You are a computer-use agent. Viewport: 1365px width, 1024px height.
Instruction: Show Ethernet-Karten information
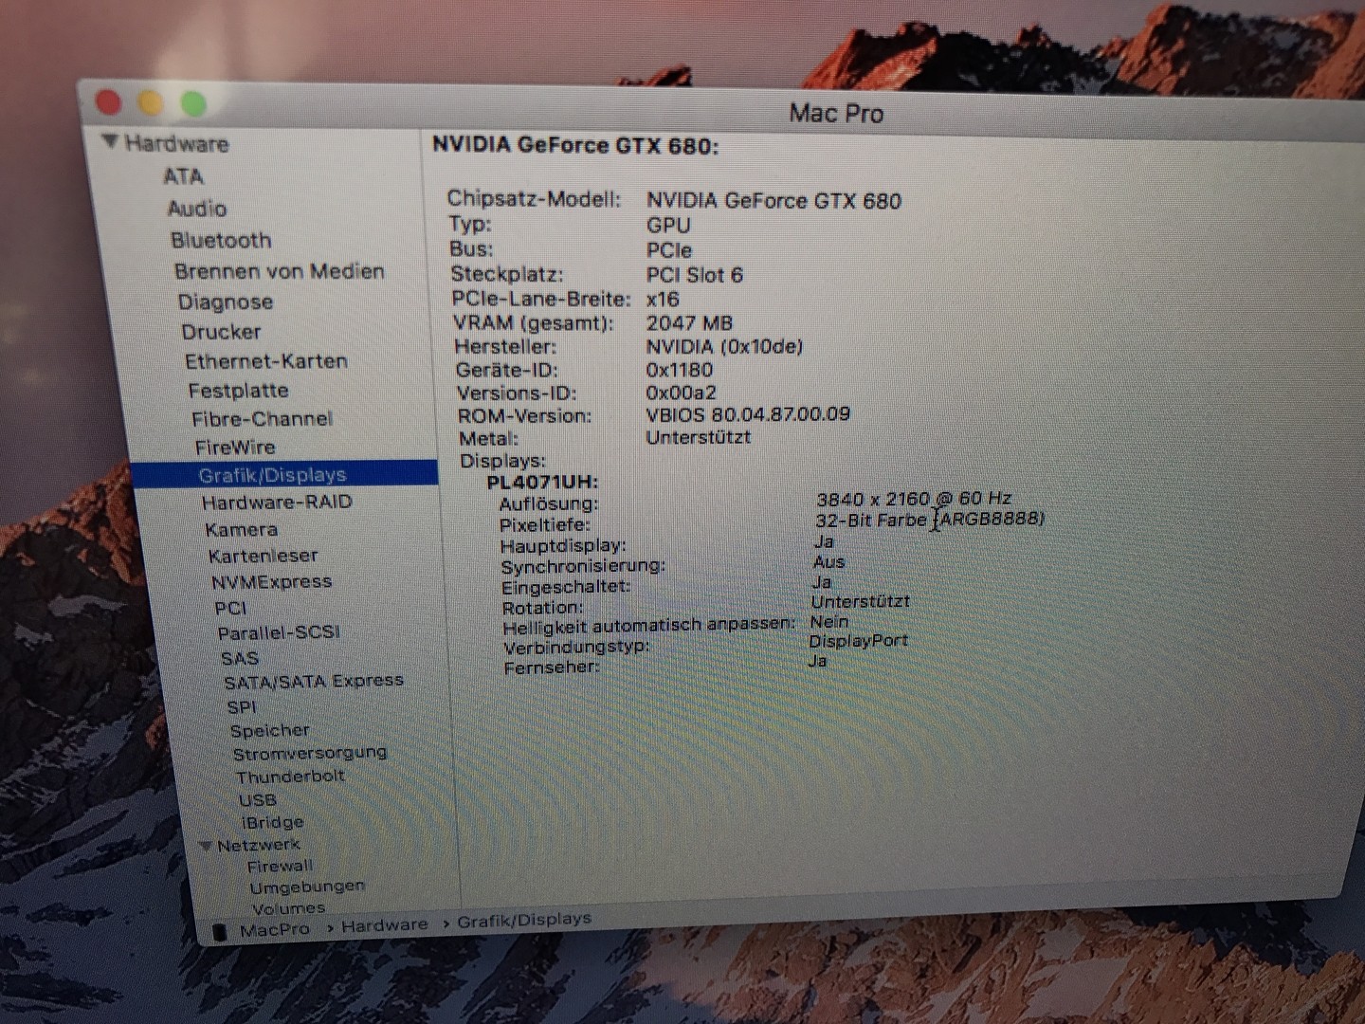tap(266, 361)
